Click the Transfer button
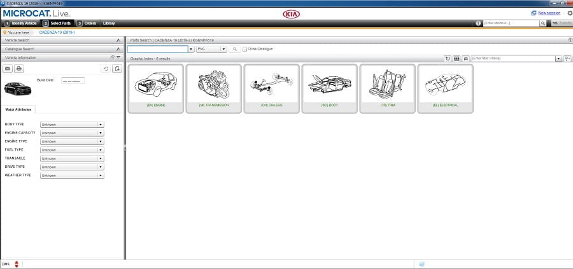This screenshot has height=269, width=573. [x=562, y=23]
